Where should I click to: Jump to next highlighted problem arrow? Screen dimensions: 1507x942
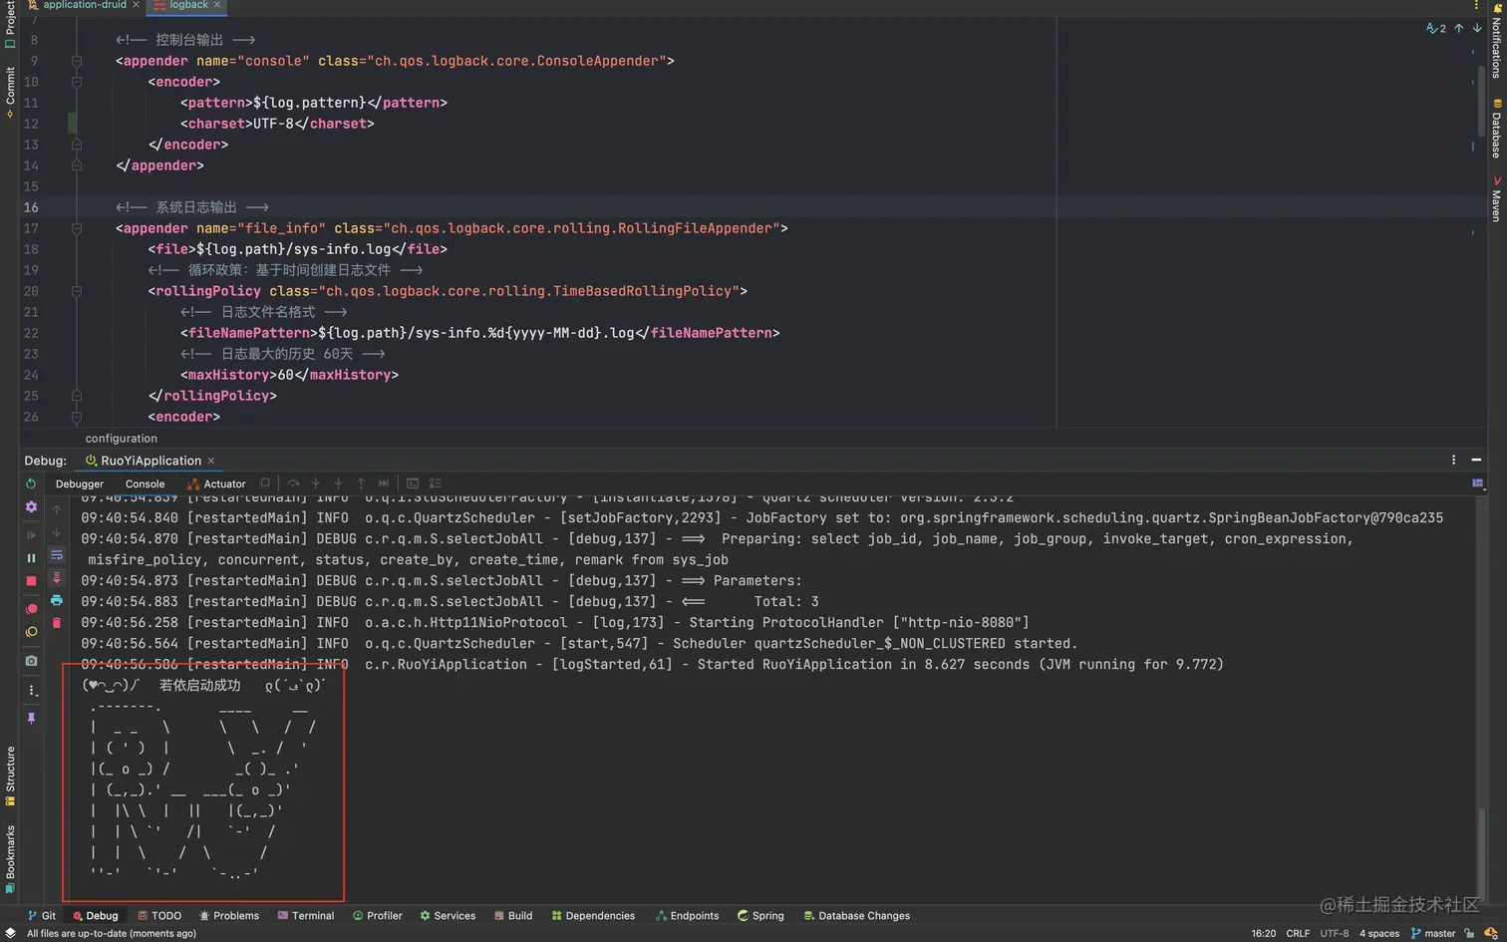click(x=1477, y=29)
